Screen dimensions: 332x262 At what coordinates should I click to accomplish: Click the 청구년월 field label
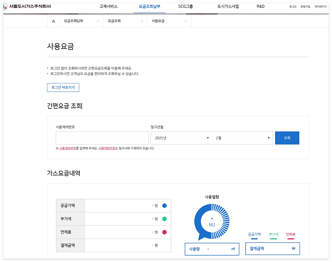157,127
